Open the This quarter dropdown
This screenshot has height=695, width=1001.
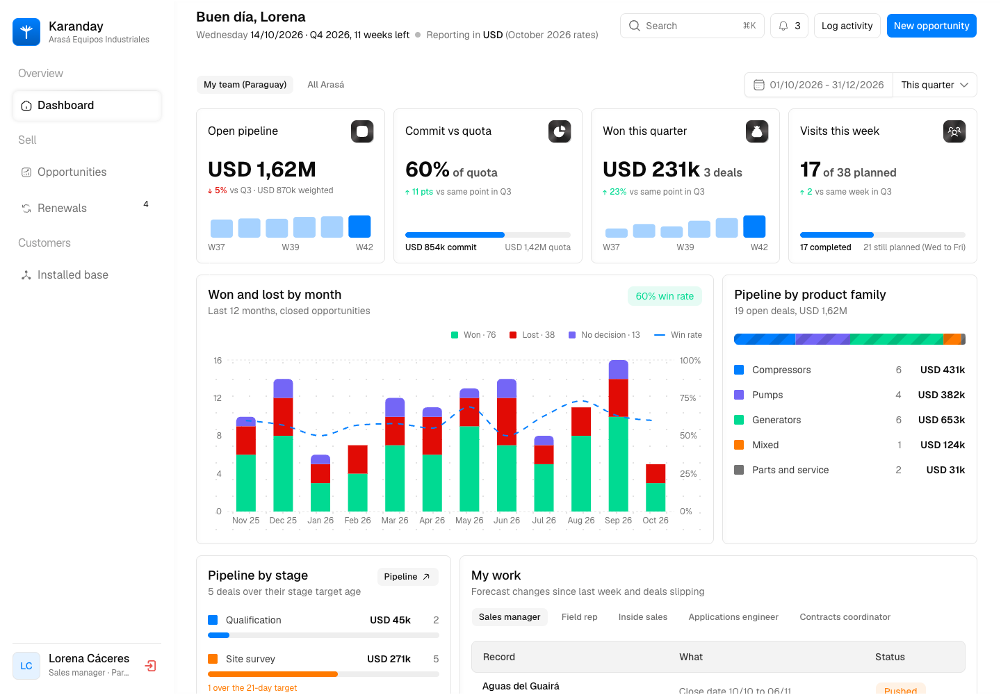click(934, 85)
